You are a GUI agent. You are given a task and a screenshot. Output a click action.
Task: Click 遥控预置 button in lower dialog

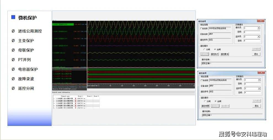205,106
